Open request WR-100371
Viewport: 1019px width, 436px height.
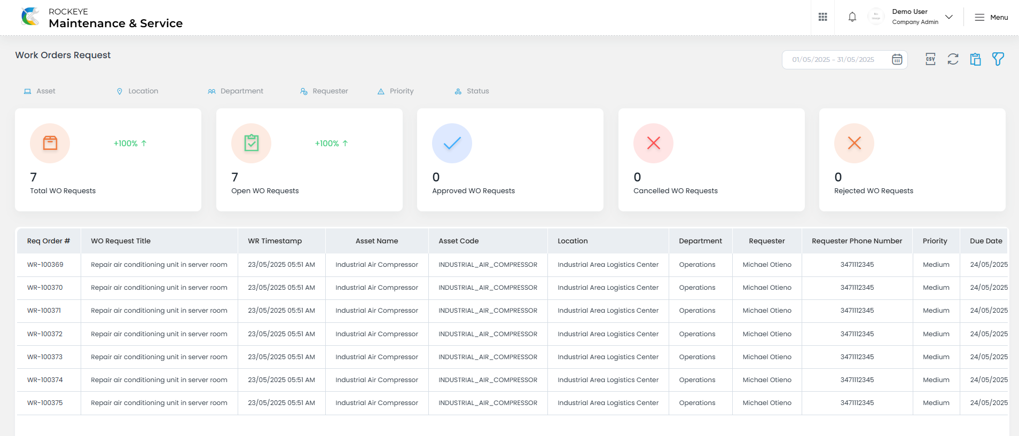44,311
